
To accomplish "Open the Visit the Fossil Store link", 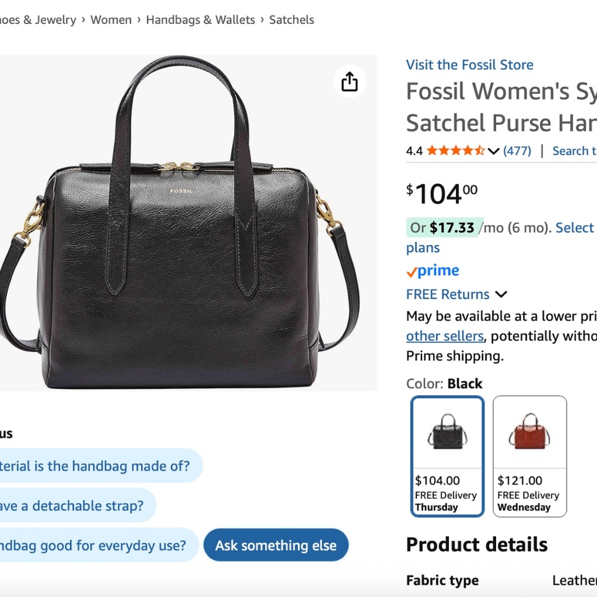I will click(x=469, y=64).
